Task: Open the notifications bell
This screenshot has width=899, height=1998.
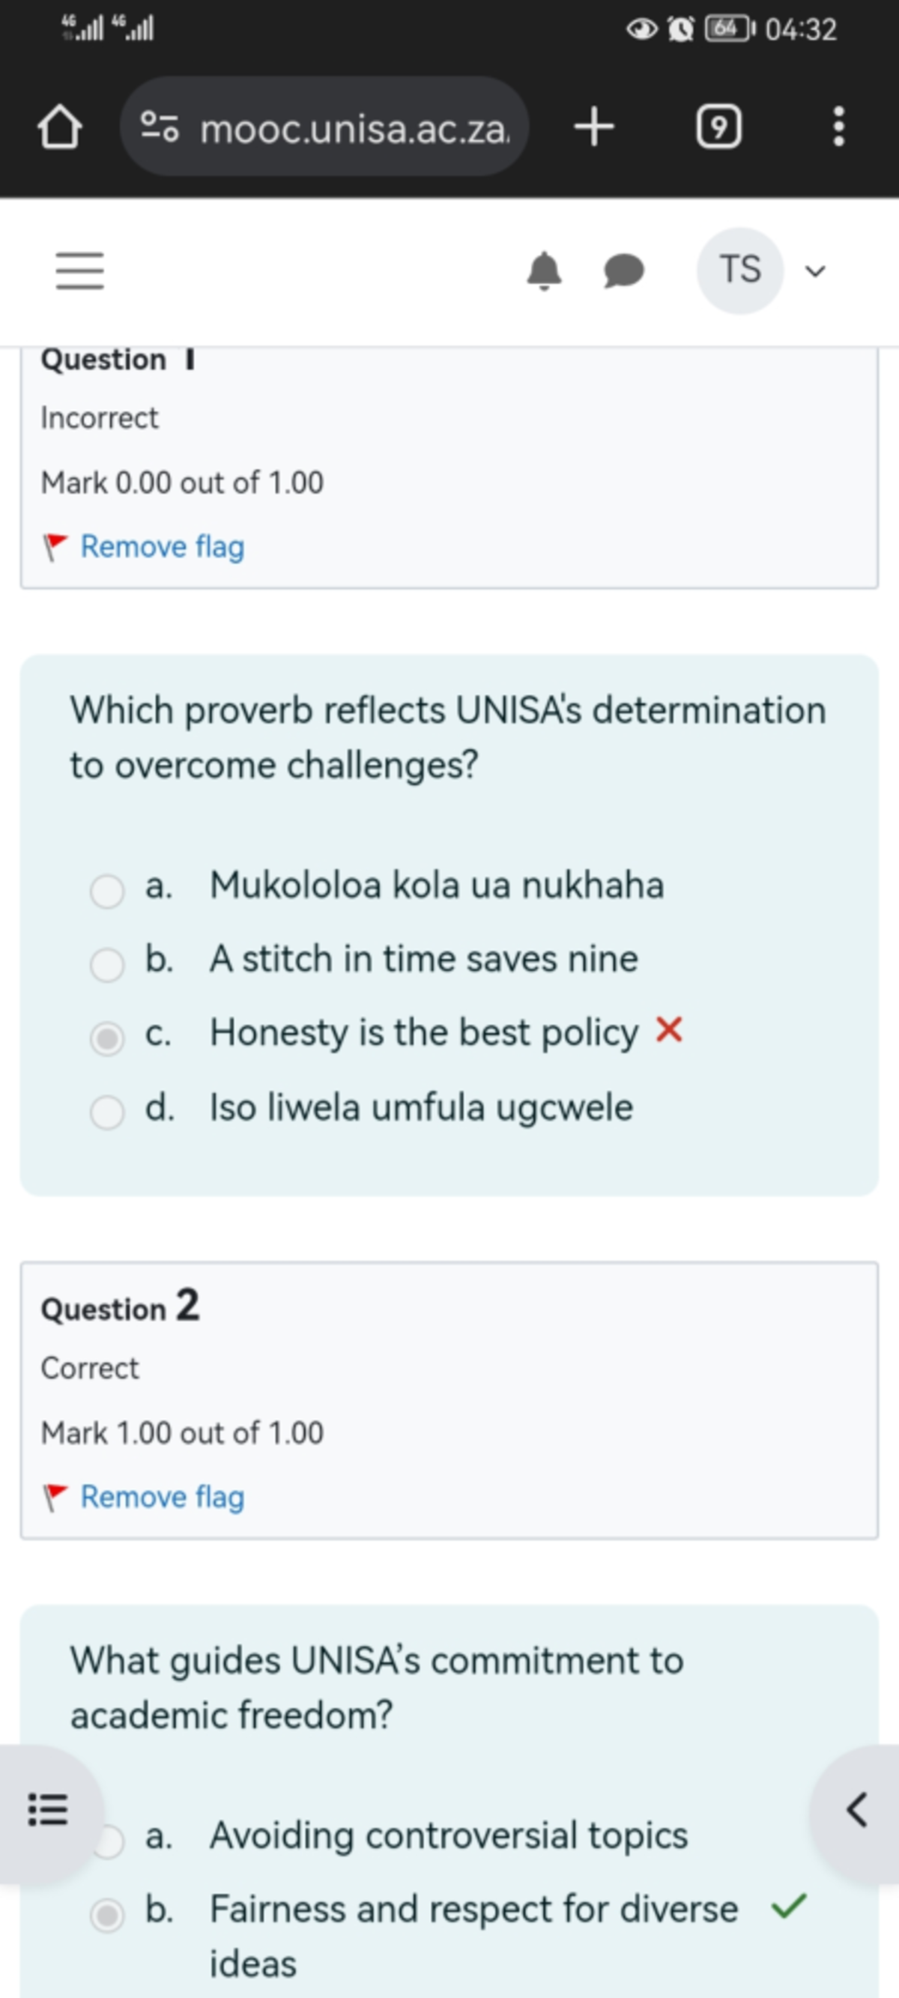Action: tap(544, 270)
